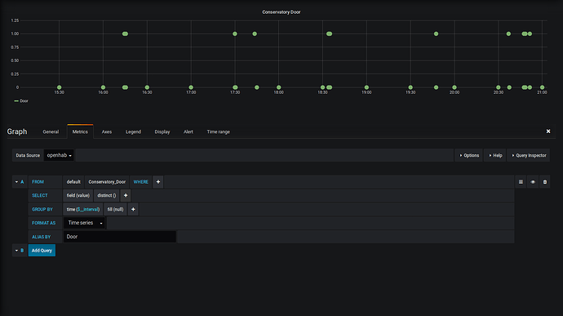The height and width of the screenshot is (316, 563).
Task: Click the field (value) segment
Action: coord(78,196)
